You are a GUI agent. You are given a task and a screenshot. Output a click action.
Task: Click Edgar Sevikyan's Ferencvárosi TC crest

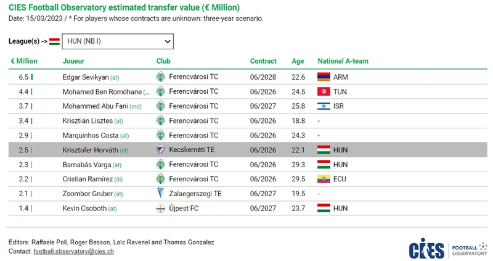point(160,77)
